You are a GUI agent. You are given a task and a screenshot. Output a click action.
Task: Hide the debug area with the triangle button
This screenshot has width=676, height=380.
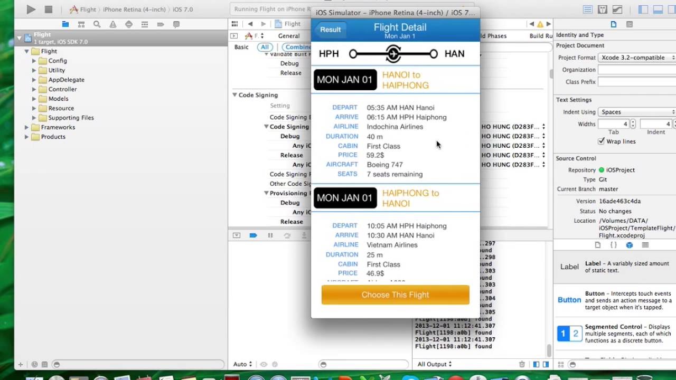coord(237,235)
